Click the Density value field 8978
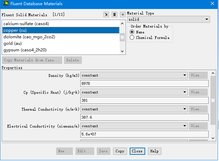Image resolution: width=219 pixels, height=161 pixels. pos(145,83)
